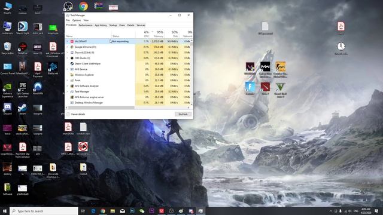This screenshot has width=383, height=215.
Task: Open File Explorer from the taskbar
Action: 113,211
